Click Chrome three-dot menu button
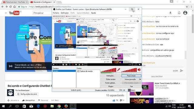The image size is (194, 109). coord(191,7)
